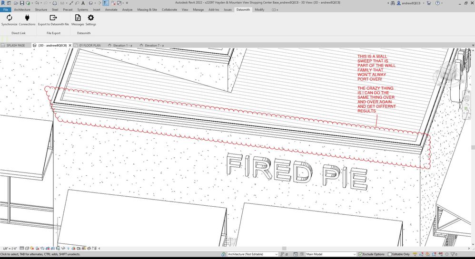Open the Help question mark icon
Viewport: 475px width, 259px height.
pos(437,3)
